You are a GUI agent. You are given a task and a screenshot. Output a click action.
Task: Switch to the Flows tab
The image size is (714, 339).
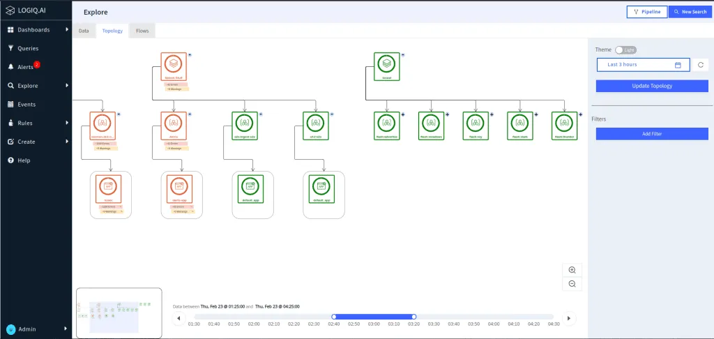pos(142,31)
